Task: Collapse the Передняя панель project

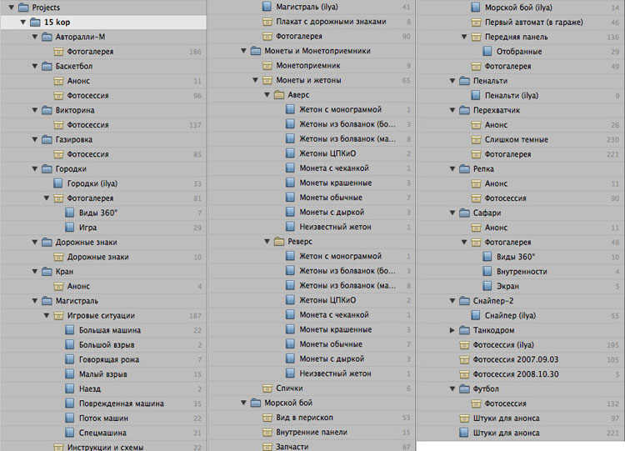Action: point(464,37)
